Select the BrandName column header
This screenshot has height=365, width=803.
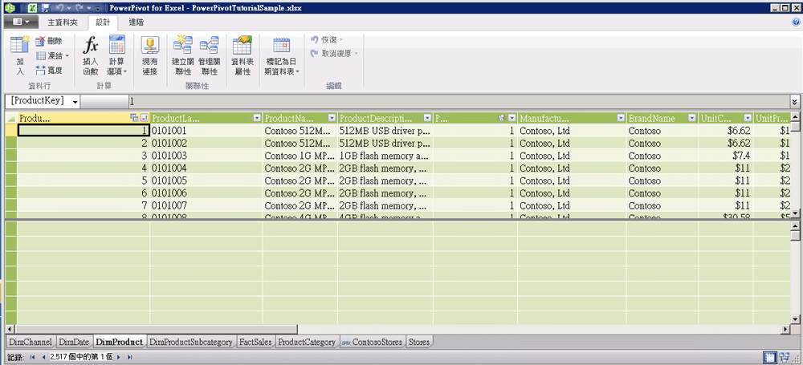click(x=662, y=118)
